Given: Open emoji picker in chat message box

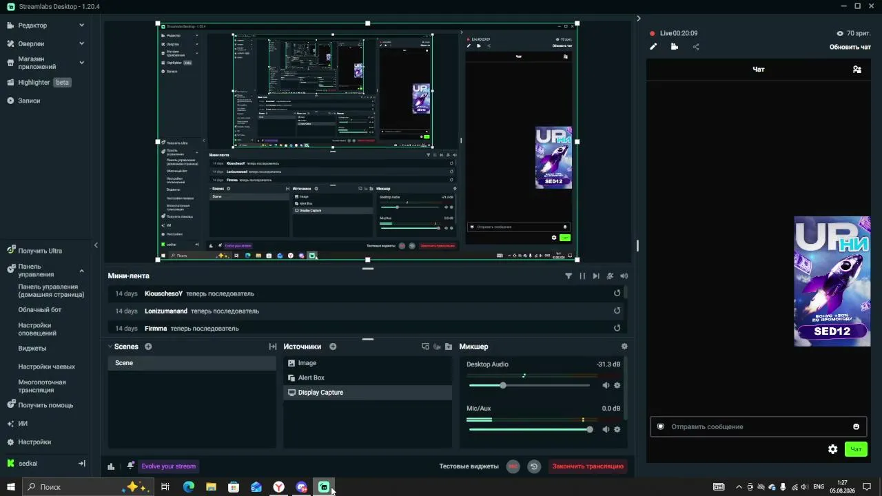Looking at the screenshot, I should [857, 426].
